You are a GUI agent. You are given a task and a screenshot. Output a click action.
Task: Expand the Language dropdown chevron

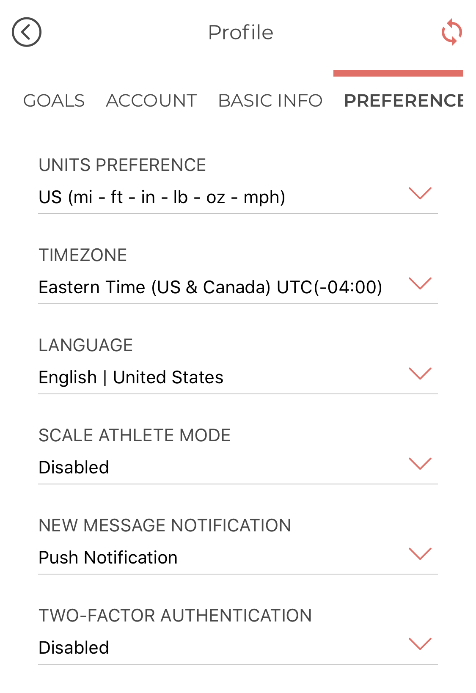pyautogui.click(x=420, y=374)
